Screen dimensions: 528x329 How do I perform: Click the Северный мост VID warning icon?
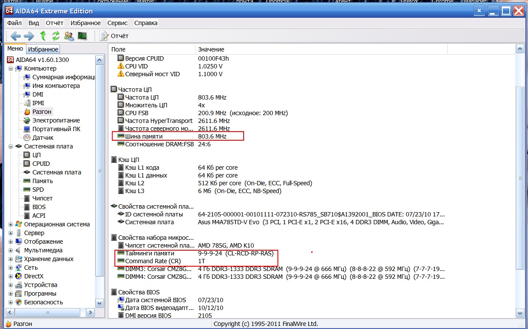pos(121,74)
